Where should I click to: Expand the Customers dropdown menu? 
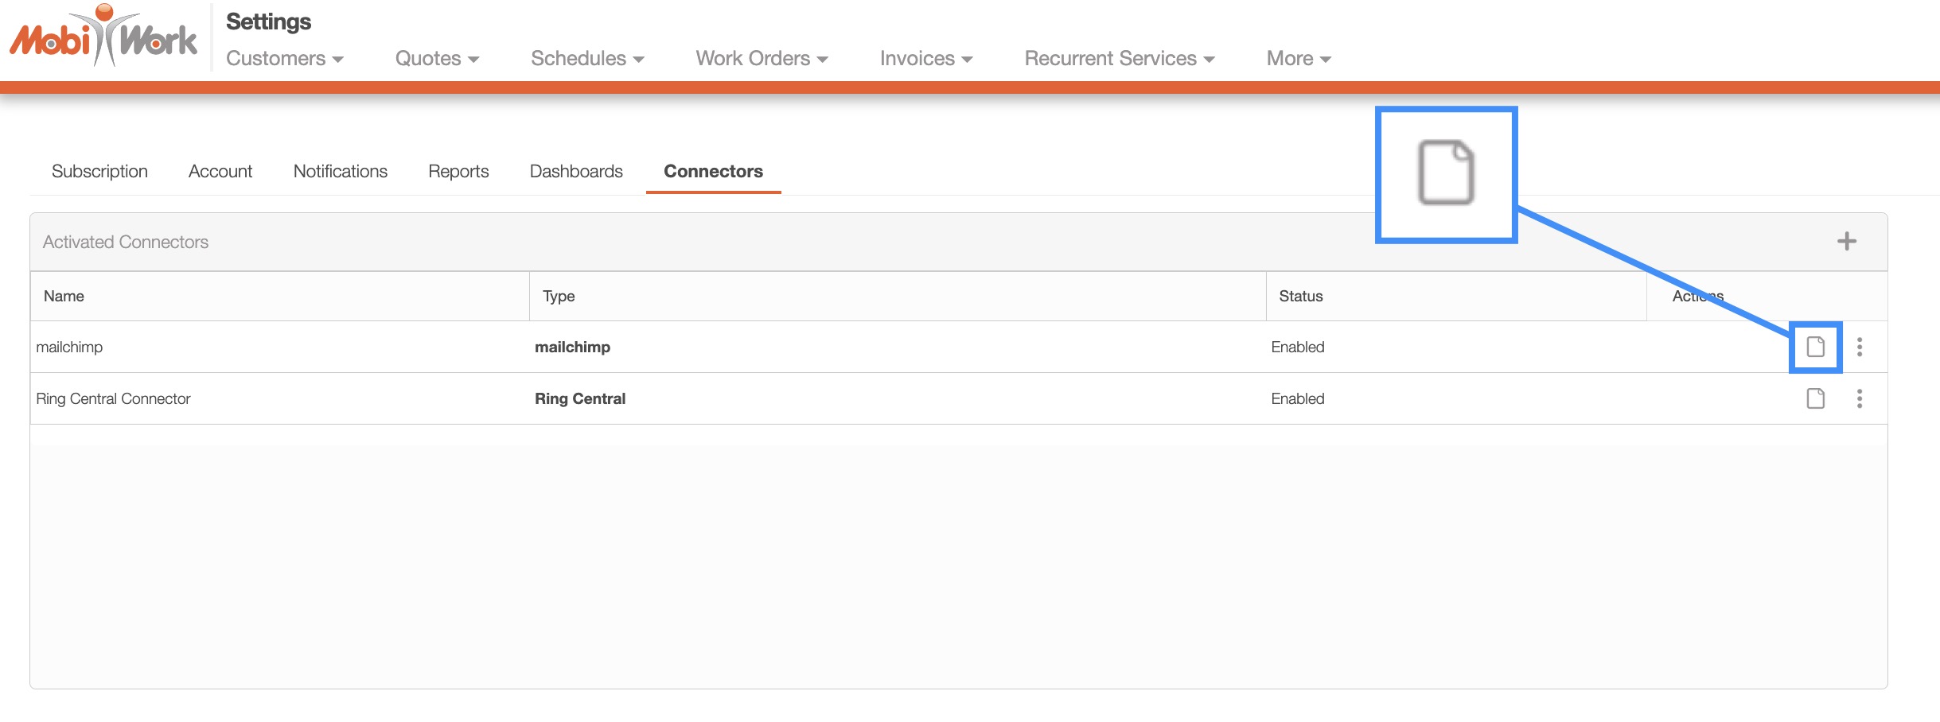[x=284, y=59]
